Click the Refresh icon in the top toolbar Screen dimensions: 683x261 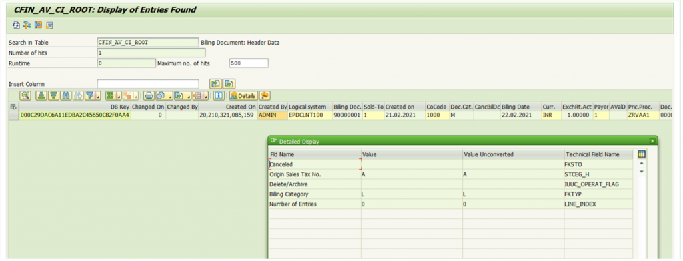pos(16,25)
